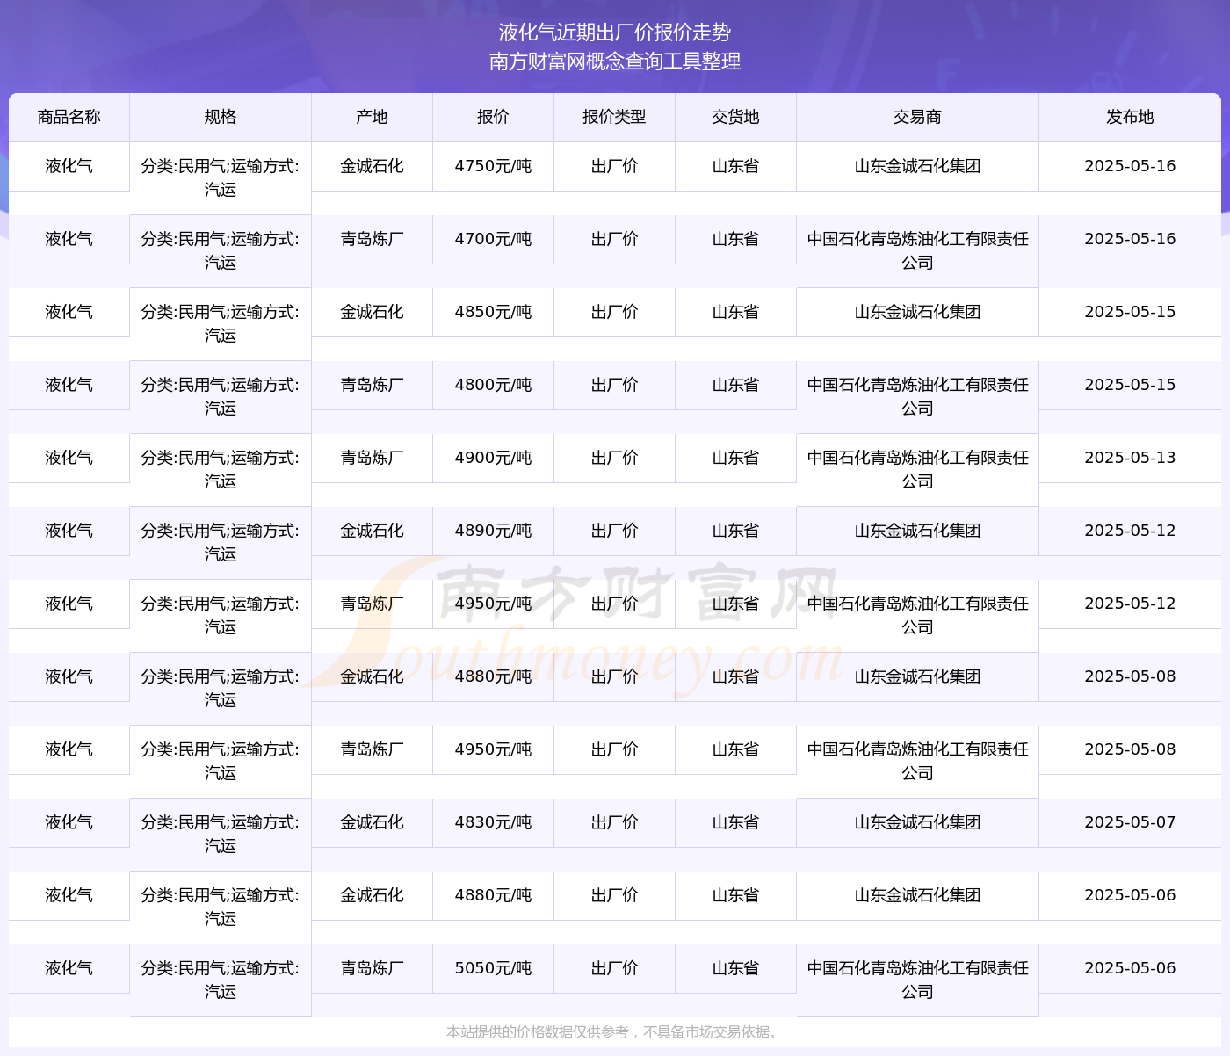Click the 交易商 column header

tap(918, 117)
